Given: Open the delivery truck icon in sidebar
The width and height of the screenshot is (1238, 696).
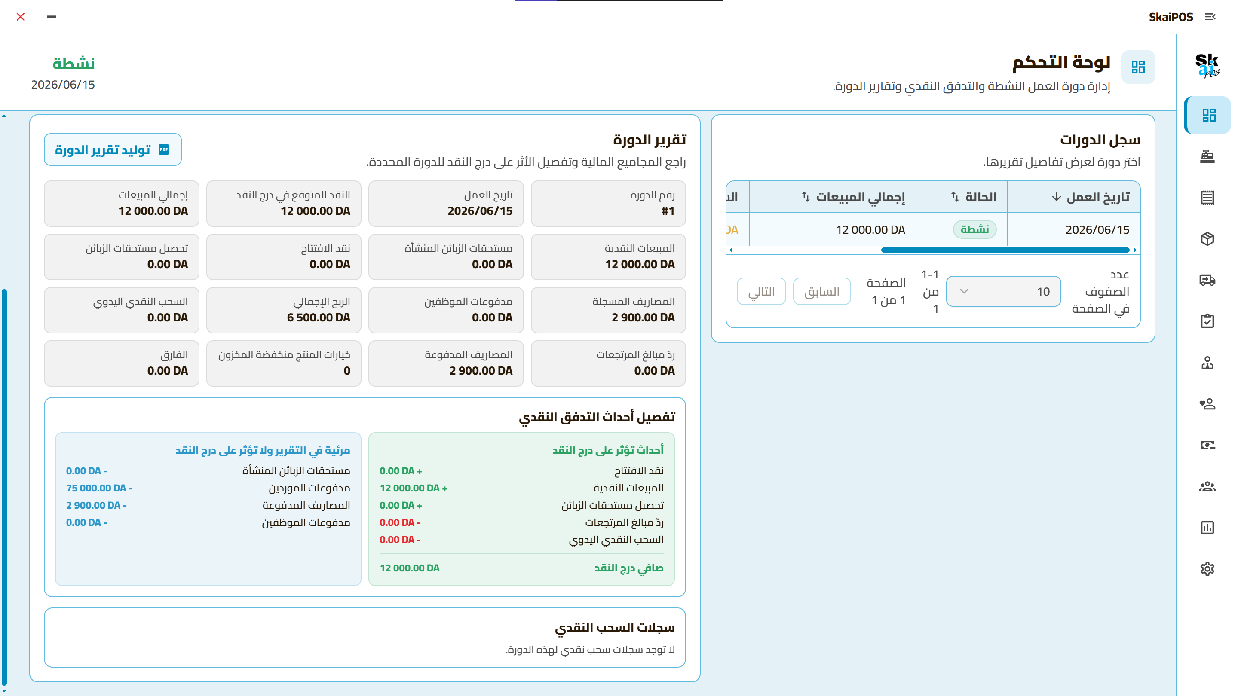Looking at the screenshot, I should coord(1207,280).
